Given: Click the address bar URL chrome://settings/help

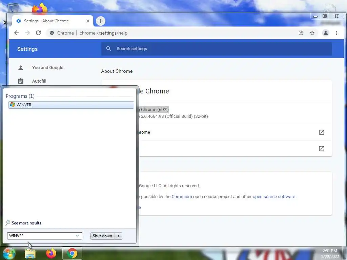Looking at the screenshot, I should 103,33.
